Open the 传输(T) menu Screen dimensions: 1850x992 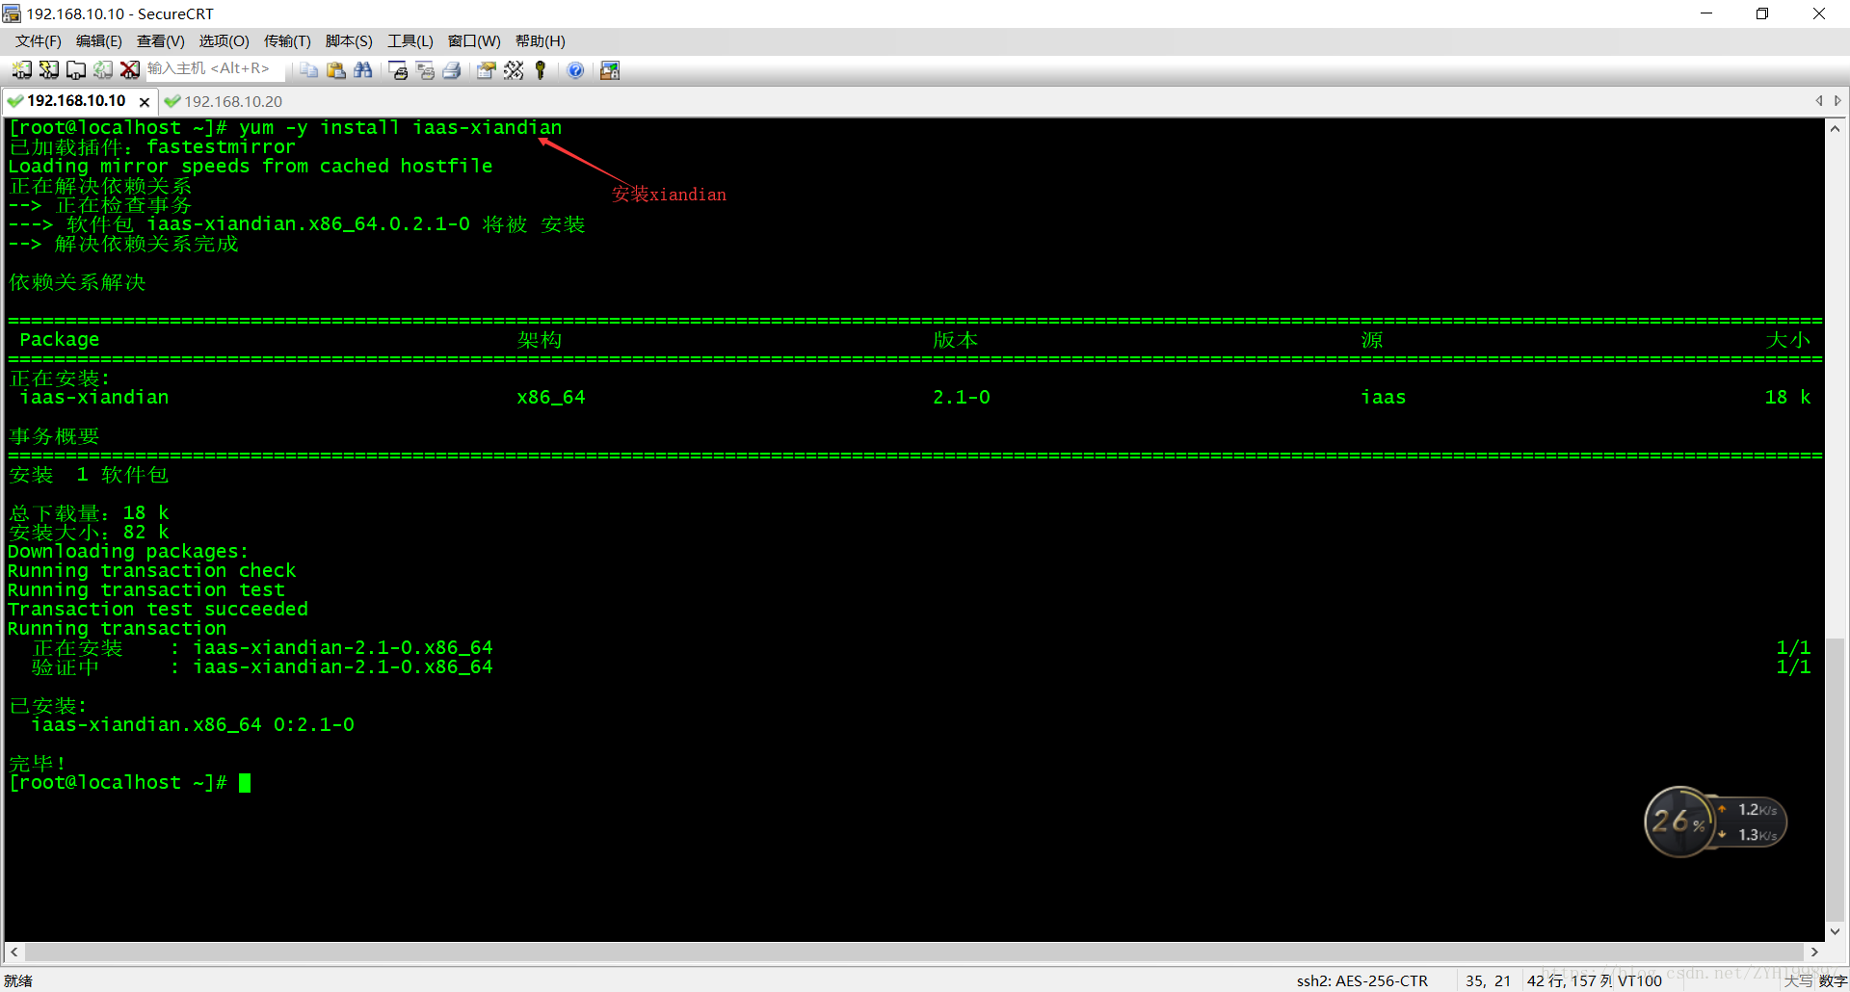coord(287,41)
